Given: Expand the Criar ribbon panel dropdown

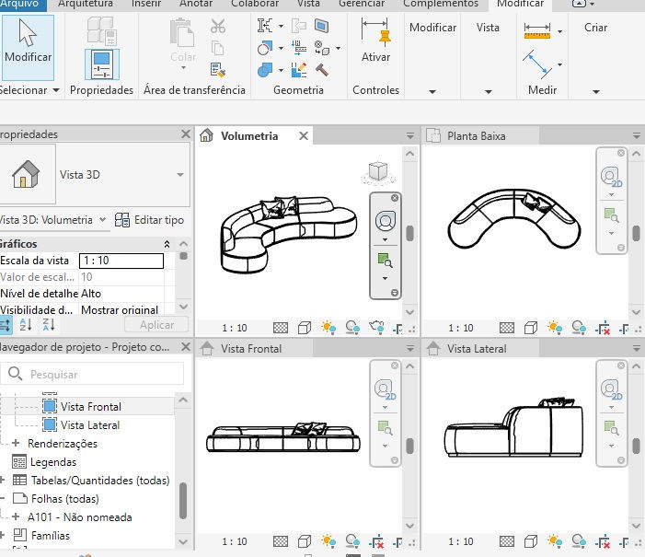Looking at the screenshot, I should click(596, 91).
